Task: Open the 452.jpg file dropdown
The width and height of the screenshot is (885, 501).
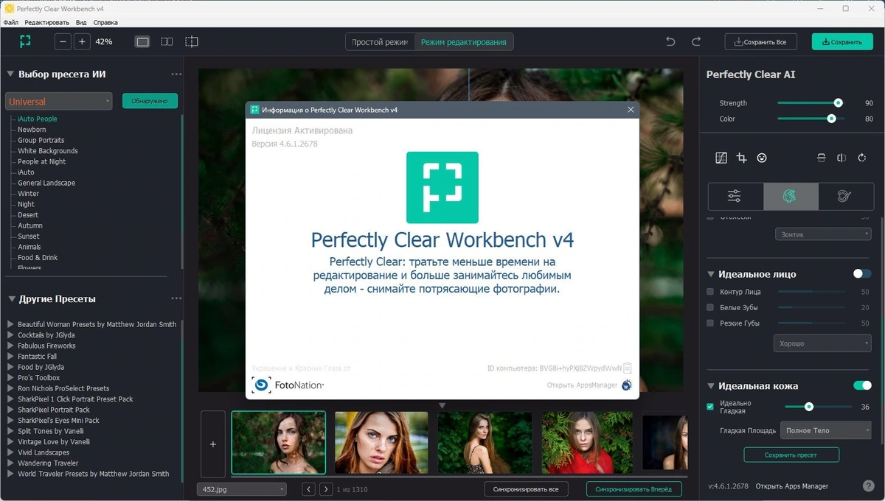Action: coord(242,489)
